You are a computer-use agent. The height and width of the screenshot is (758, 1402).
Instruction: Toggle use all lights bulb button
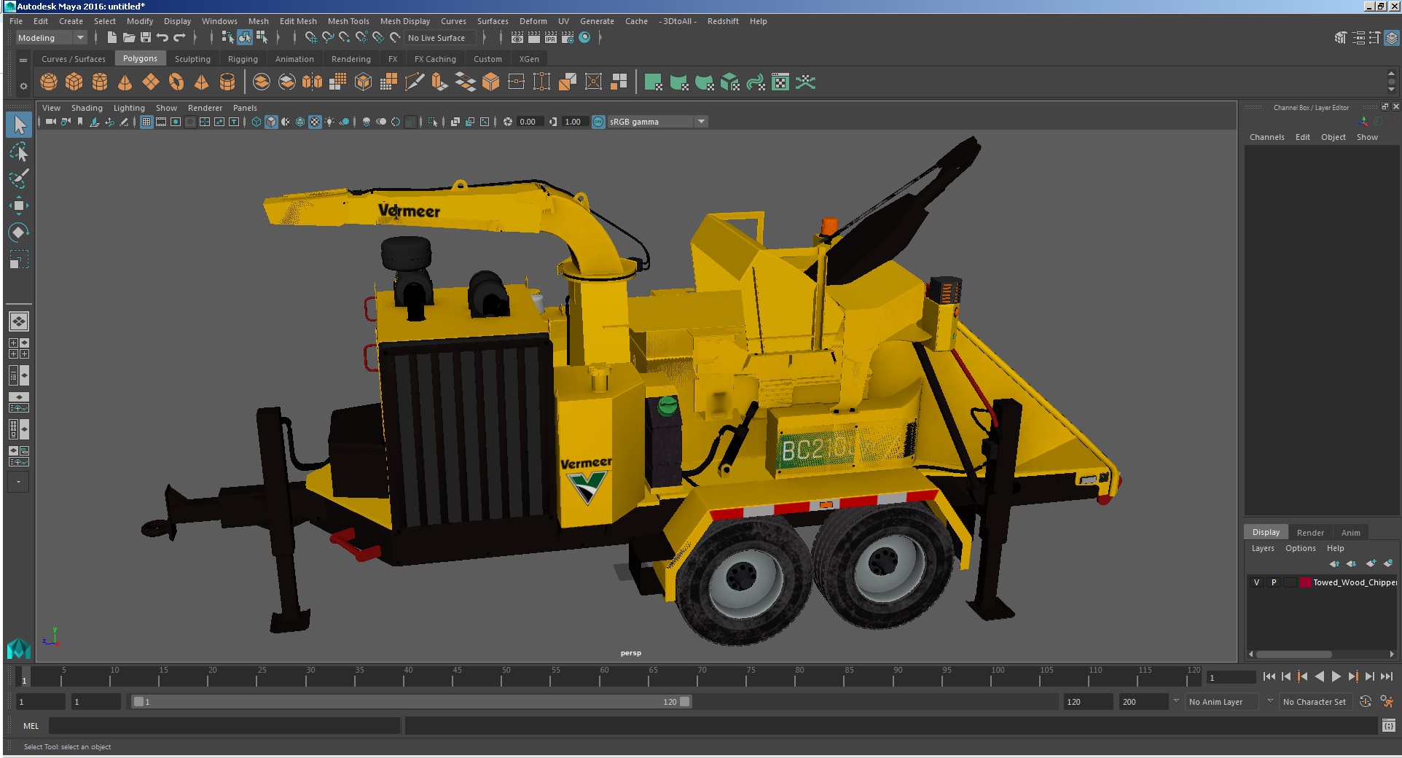click(329, 122)
